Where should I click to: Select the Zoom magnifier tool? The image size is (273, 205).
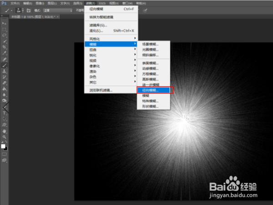4,137
